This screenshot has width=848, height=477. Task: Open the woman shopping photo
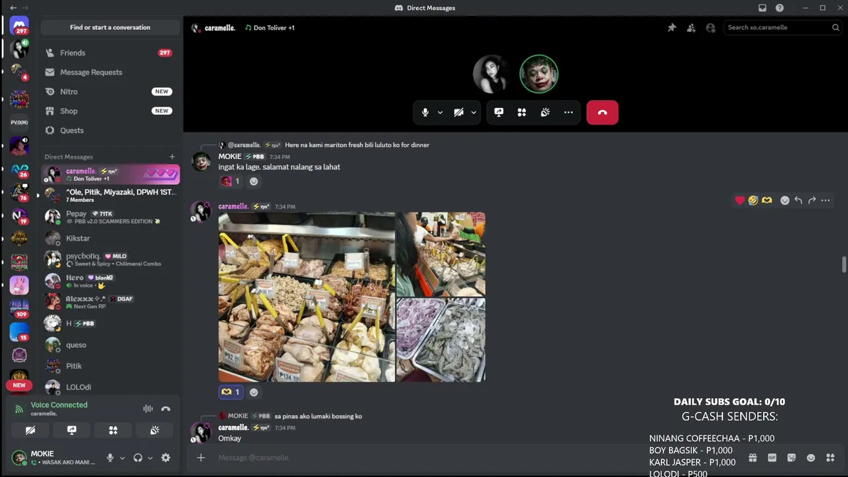click(441, 254)
